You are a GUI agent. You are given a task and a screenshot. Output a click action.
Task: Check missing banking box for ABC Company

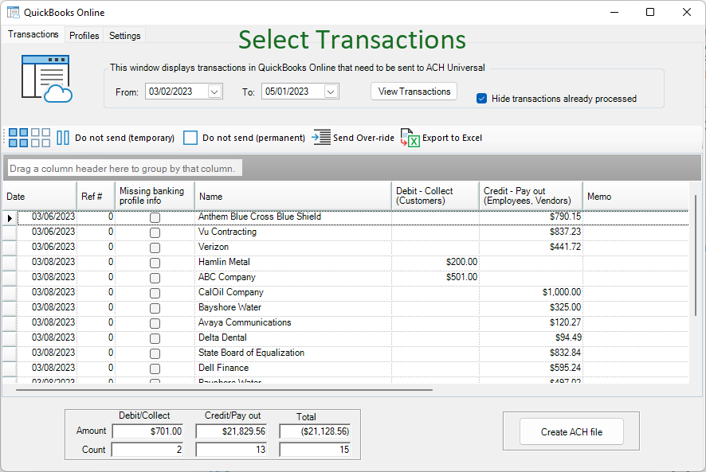click(x=155, y=278)
